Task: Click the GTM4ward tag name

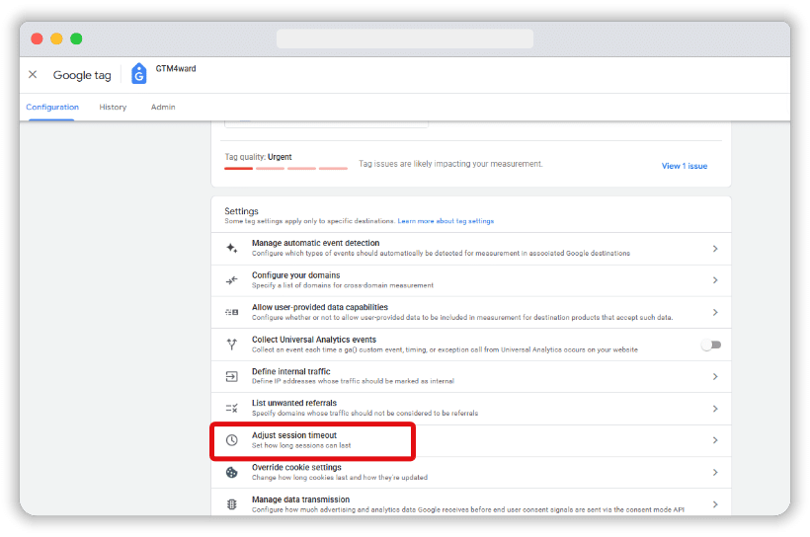Action: [176, 69]
